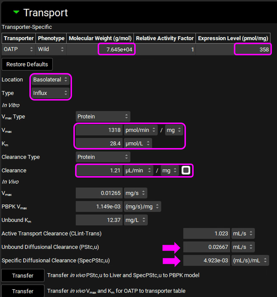Open Unbound Km mg/L unit selector

pyautogui.click(x=135, y=220)
